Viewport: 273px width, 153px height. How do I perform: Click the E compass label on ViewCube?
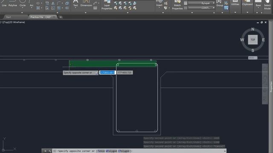[x=264, y=40]
